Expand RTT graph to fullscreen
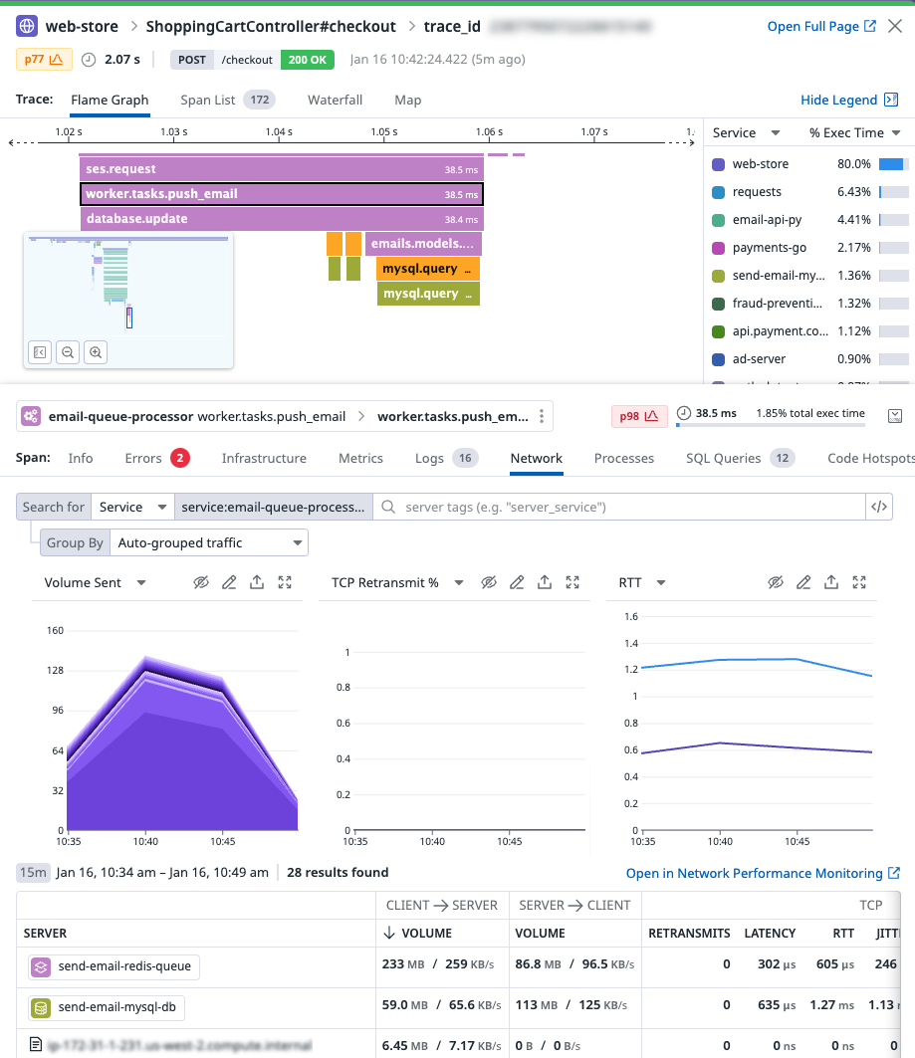 tap(859, 582)
